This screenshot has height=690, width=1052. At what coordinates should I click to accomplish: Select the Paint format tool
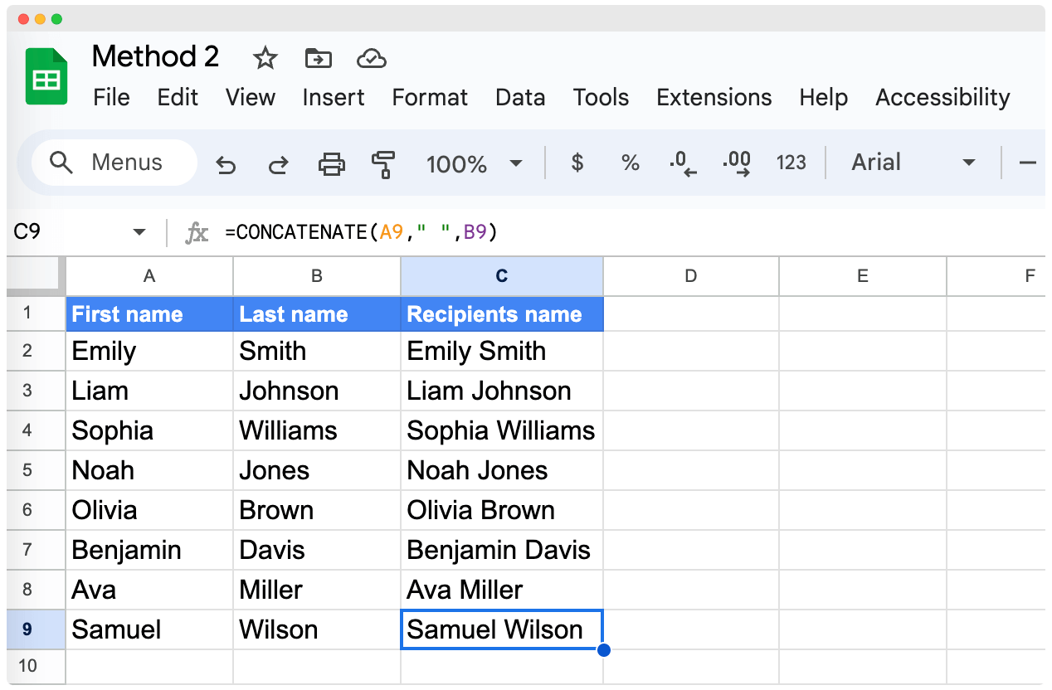(x=382, y=163)
